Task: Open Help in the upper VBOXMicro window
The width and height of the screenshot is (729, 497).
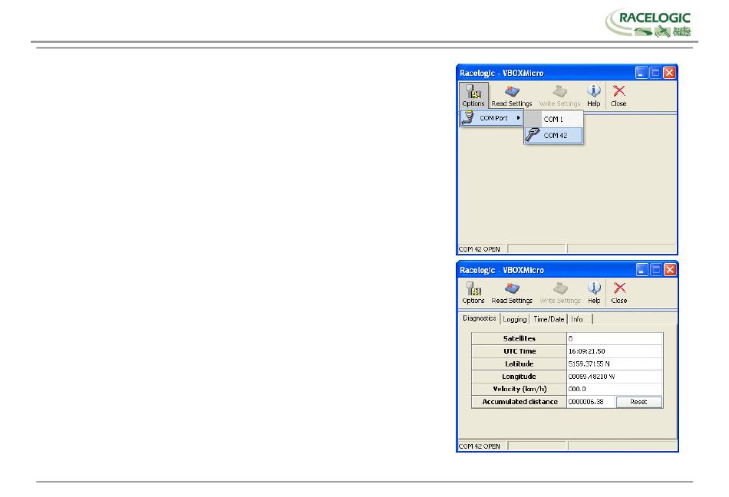Action: coord(594,96)
